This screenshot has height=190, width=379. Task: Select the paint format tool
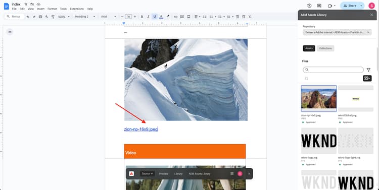tap(53, 17)
